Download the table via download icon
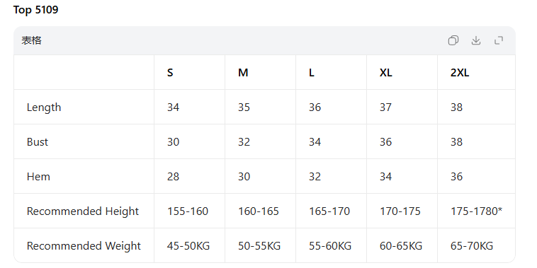537x268 pixels. (476, 40)
